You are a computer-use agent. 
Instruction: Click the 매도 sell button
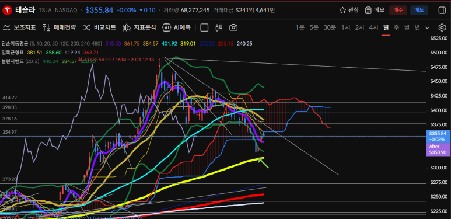[419, 11]
